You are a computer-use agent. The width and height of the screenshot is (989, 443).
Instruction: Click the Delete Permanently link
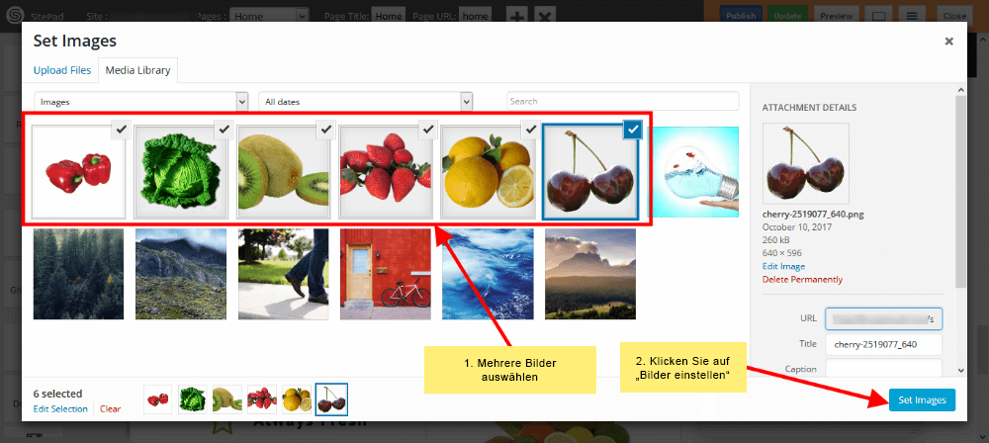click(802, 280)
